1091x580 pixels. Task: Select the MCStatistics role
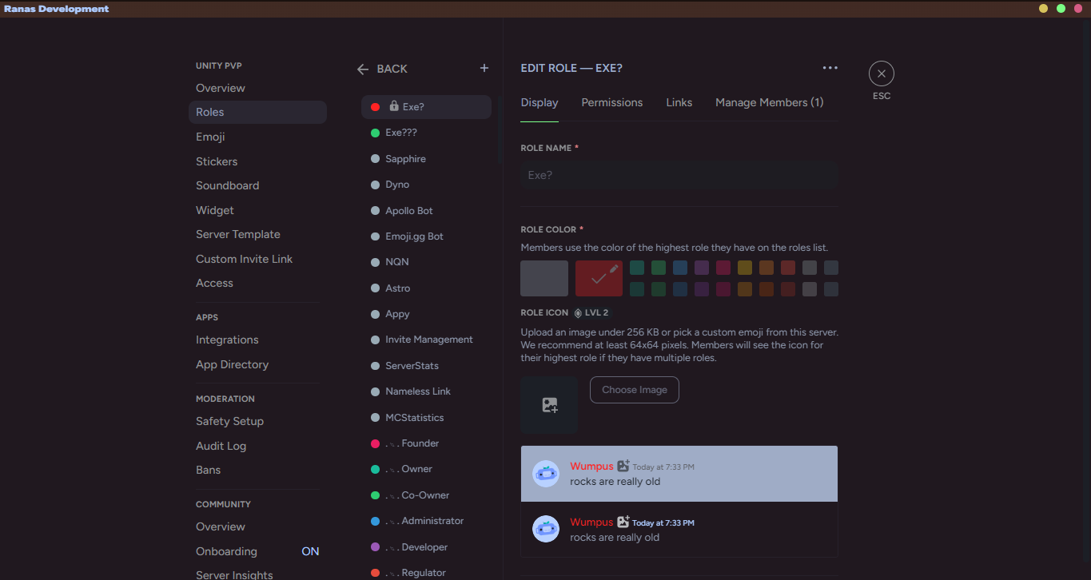pos(426,418)
